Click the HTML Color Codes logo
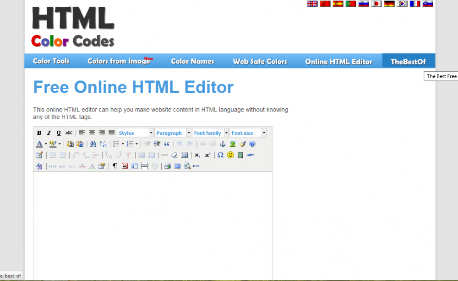Image resolution: width=458 pixels, height=281 pixels. (73, 27)
